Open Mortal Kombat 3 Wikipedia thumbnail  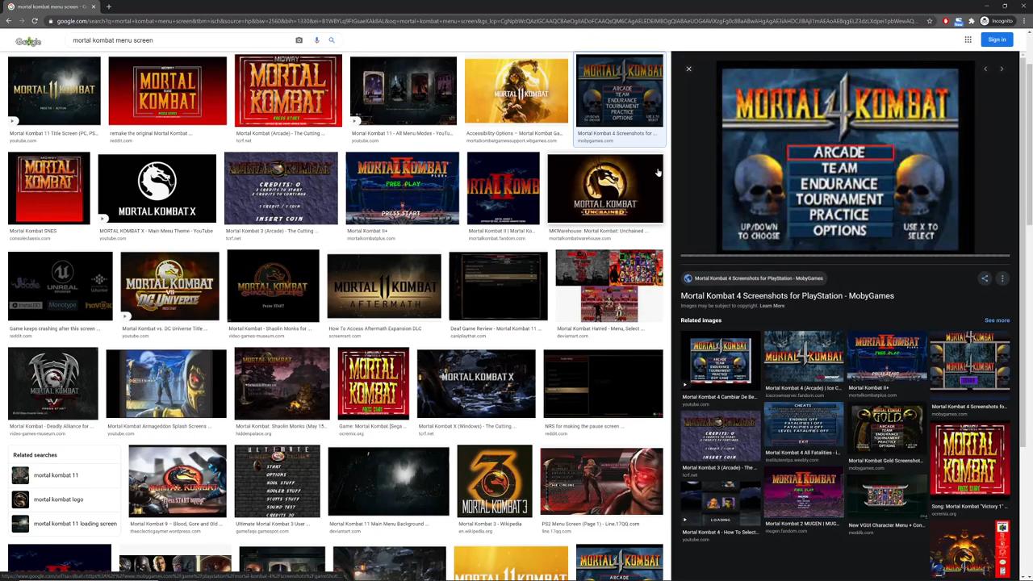[495, 481]
